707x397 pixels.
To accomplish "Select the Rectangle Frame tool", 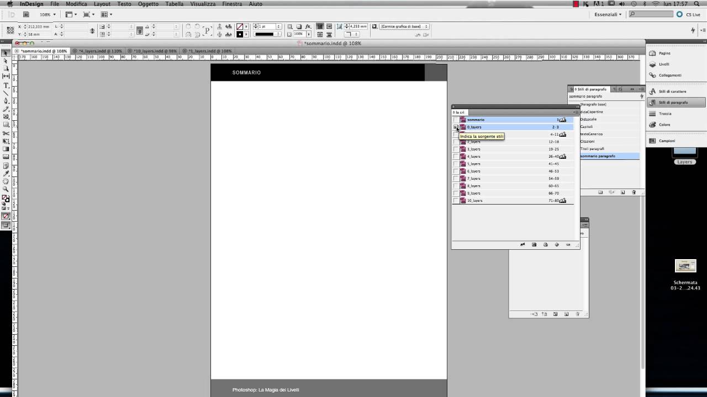I will coord(6,116).
